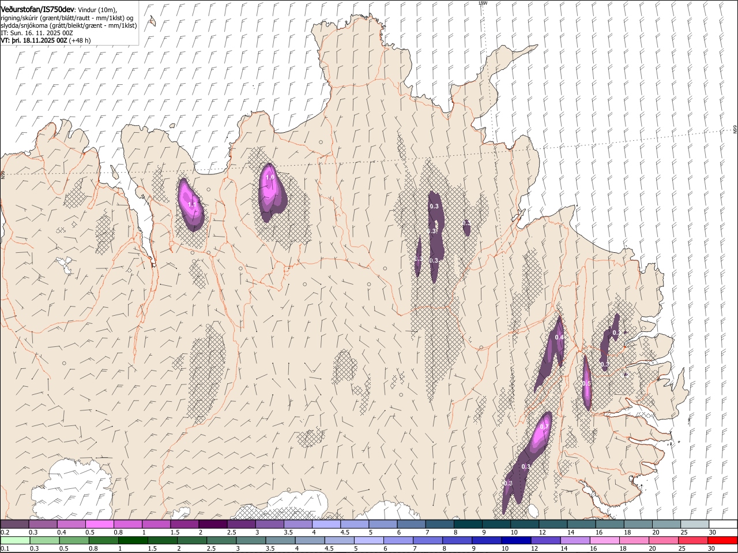The width and height of the screenshot is (738, 553).
Task: Click the '2.5' label of the lower legend
Action: click(211, 548)
